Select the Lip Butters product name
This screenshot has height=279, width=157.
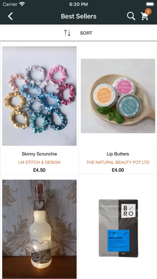118,154
